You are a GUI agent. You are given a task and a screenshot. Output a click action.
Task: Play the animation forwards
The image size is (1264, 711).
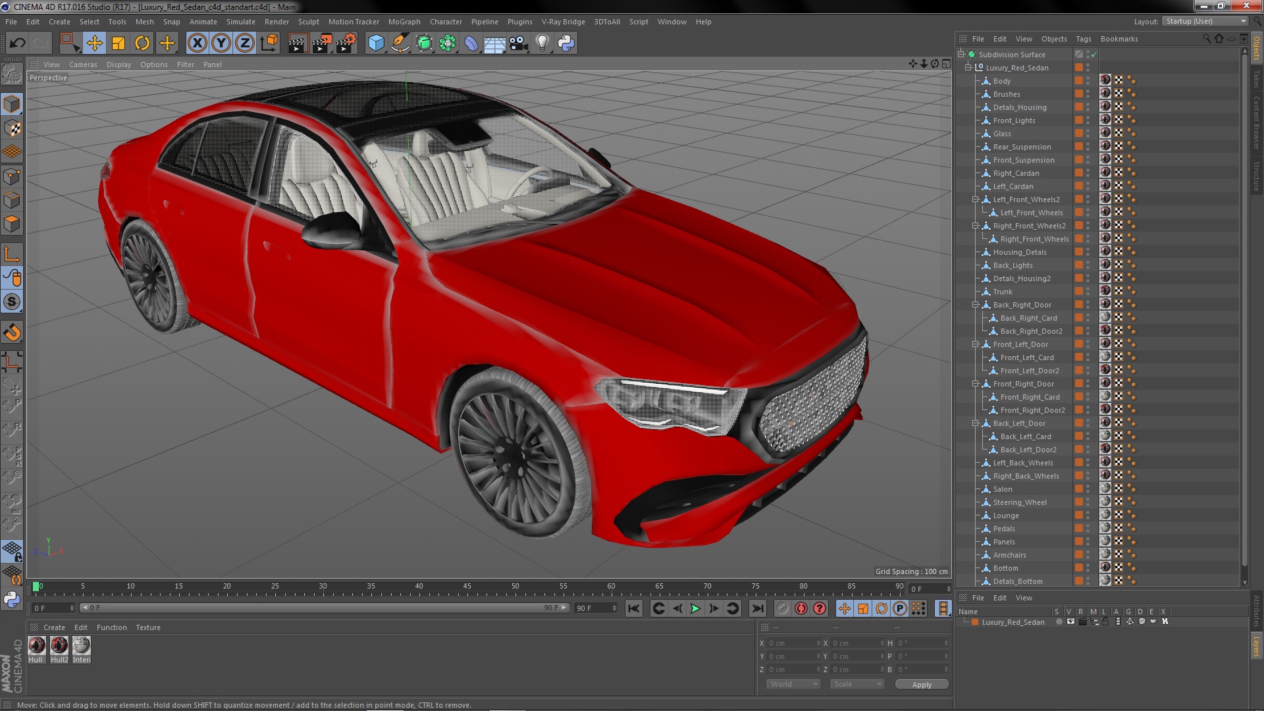tap(695, 609)
